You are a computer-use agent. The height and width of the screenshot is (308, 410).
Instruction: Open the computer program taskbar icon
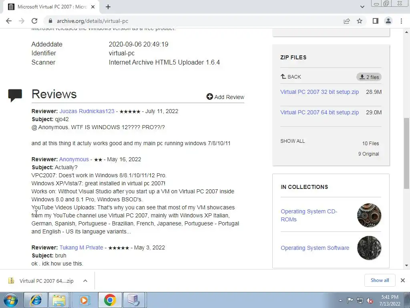tap(134, 300)
